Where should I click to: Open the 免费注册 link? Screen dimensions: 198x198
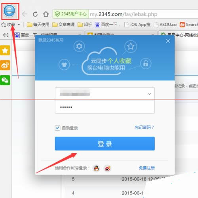pos(147,168)
